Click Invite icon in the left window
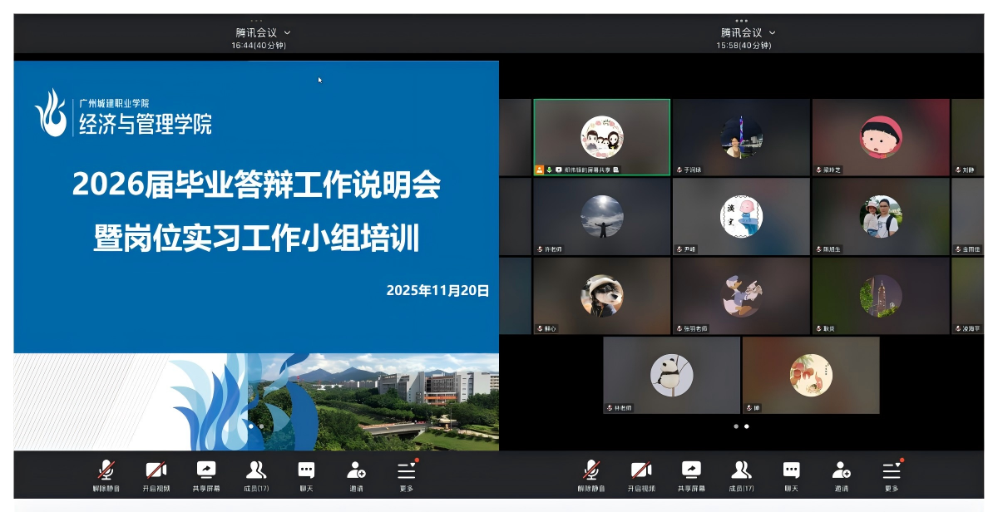Screen dimensions: 998x512 pyautogui.click(x=356, y=471)
